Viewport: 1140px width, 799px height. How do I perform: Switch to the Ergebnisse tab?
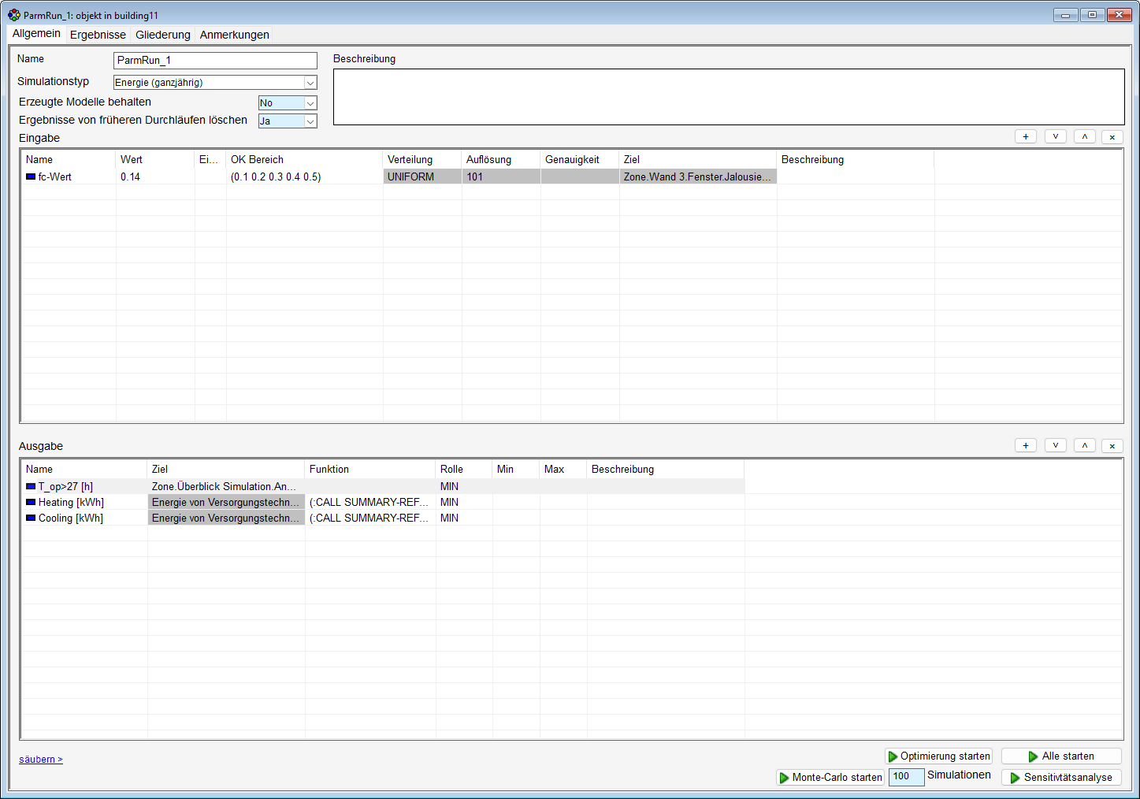[98, 35]
